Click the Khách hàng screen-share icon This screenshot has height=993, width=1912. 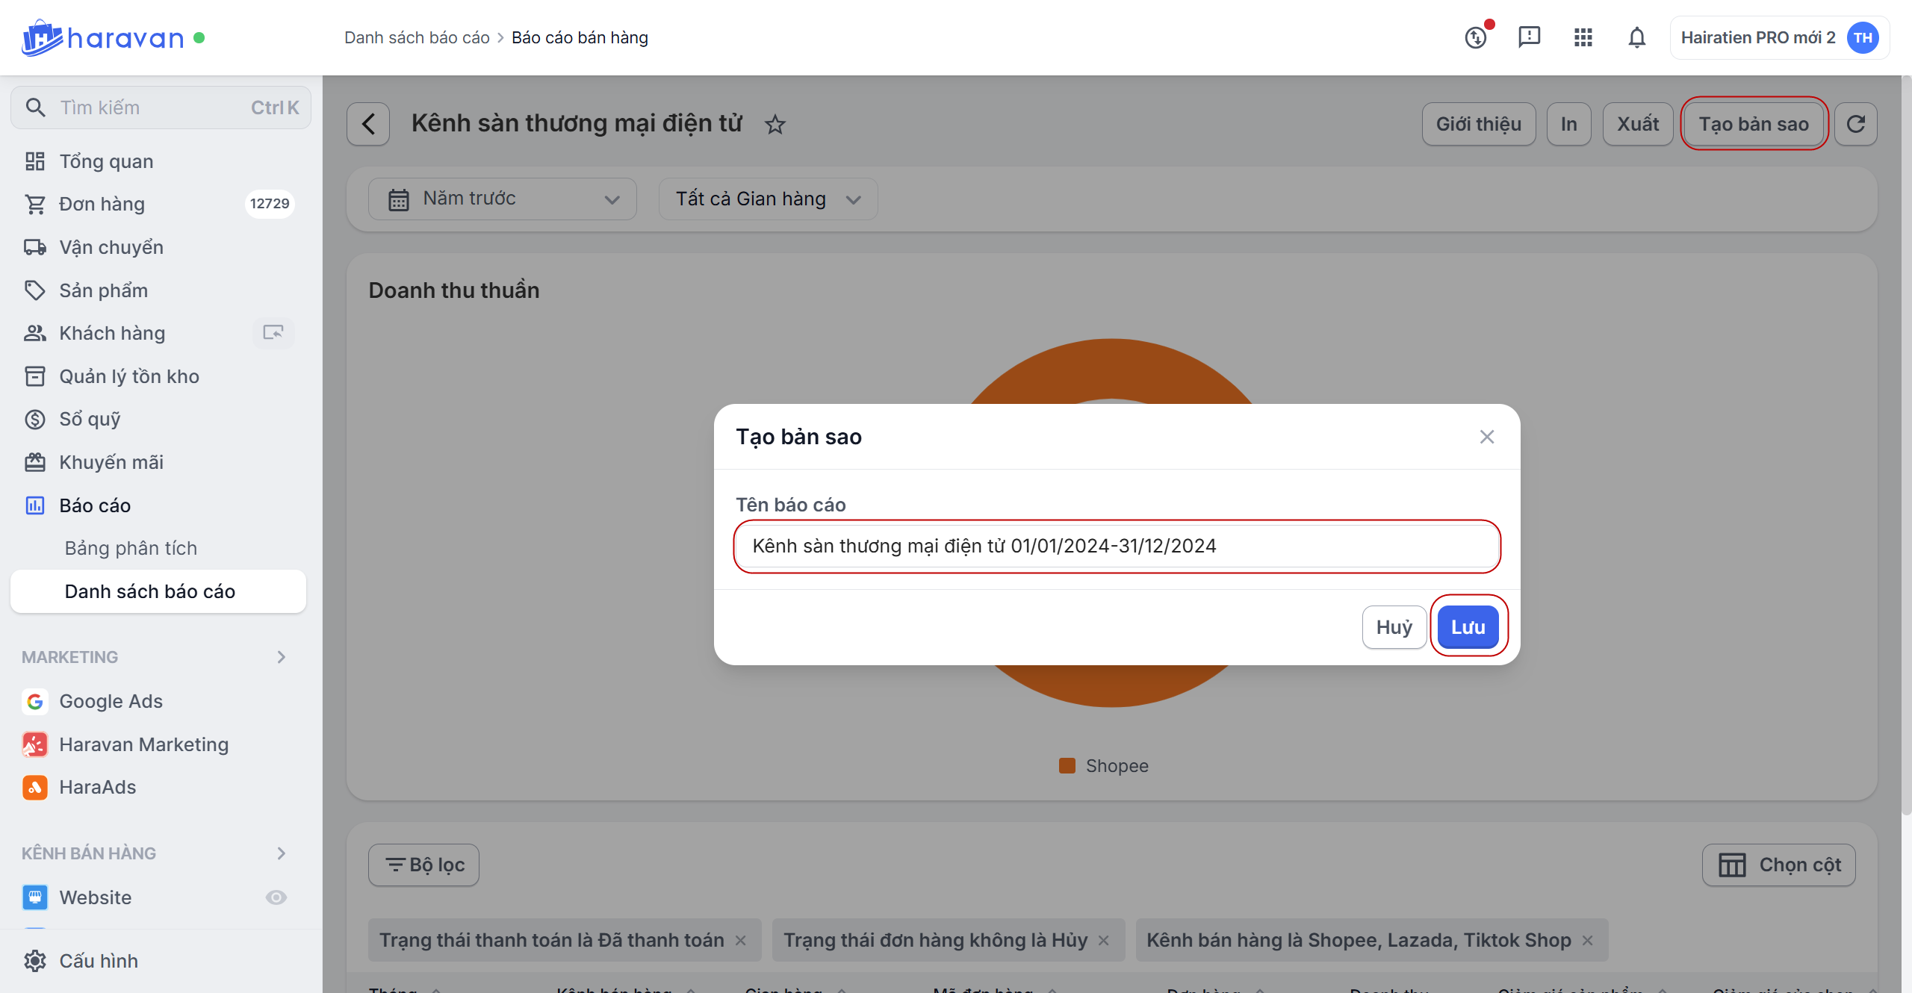pos(273,333)
